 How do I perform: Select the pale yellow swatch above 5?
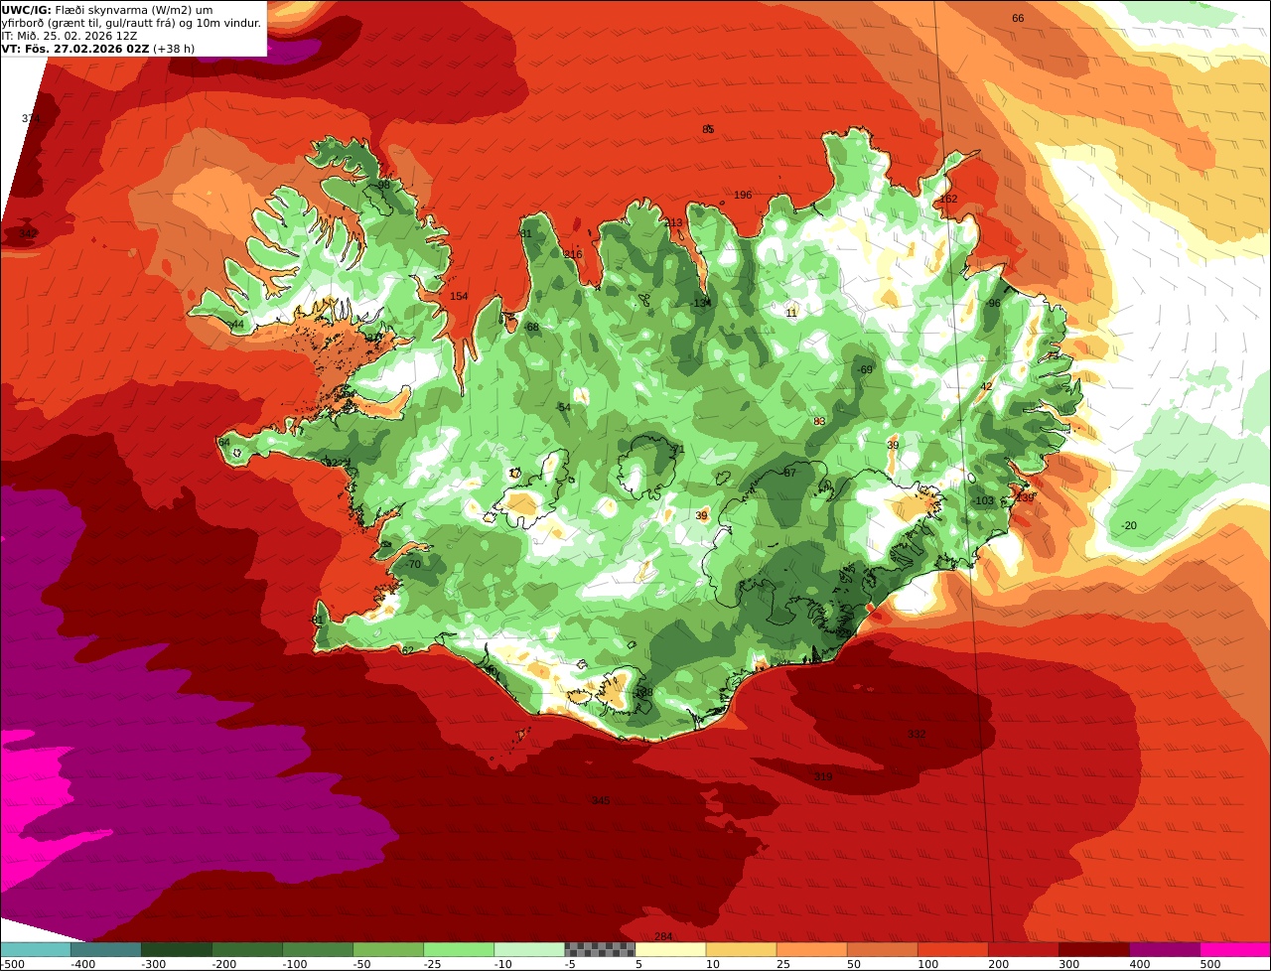670,949
